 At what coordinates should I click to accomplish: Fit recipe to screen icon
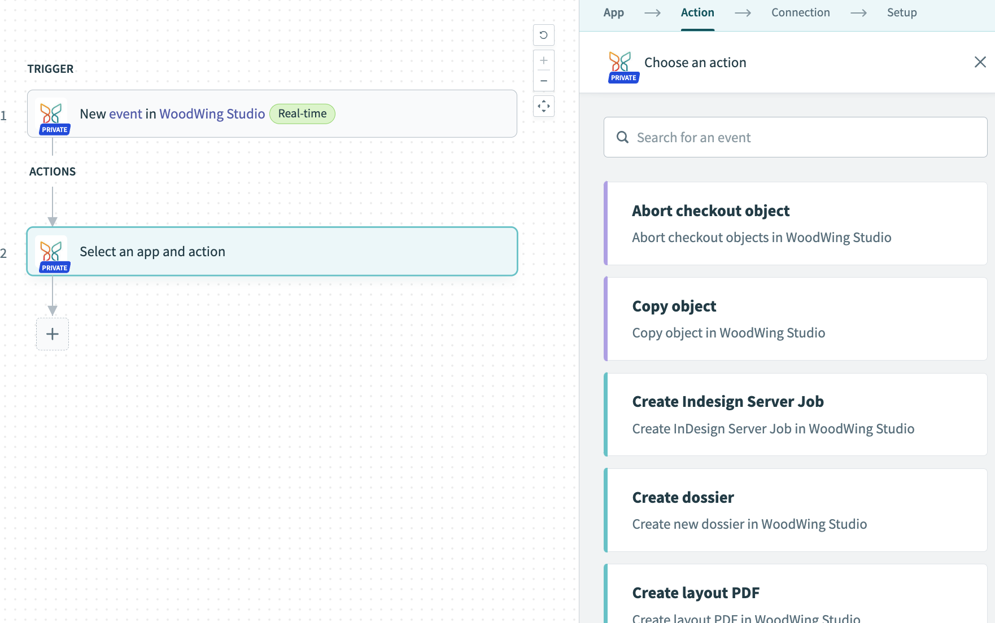point(543,106)
